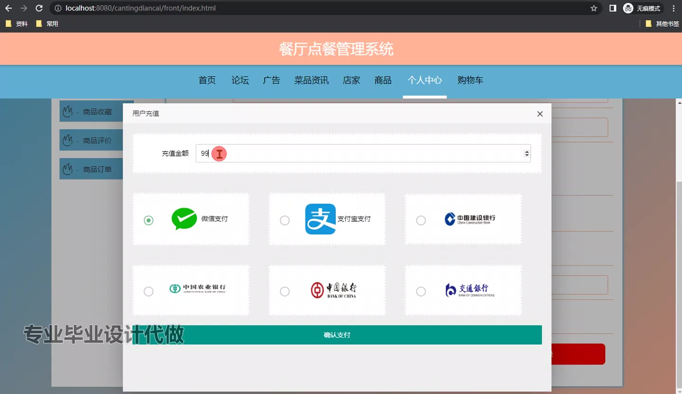
Task: Select the 支付宝支付 radio button
Action: [x=285, y=220]
